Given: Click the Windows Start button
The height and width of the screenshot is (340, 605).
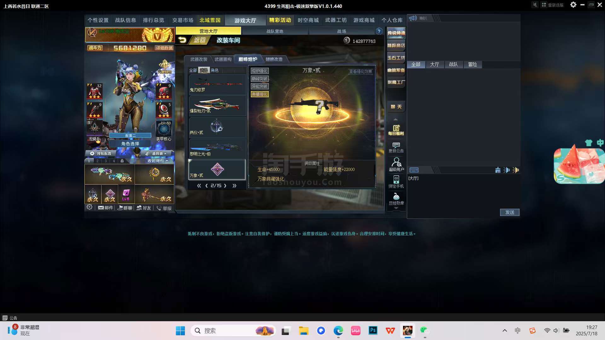Looking at the screenshot, I should [x=180, y=331].
